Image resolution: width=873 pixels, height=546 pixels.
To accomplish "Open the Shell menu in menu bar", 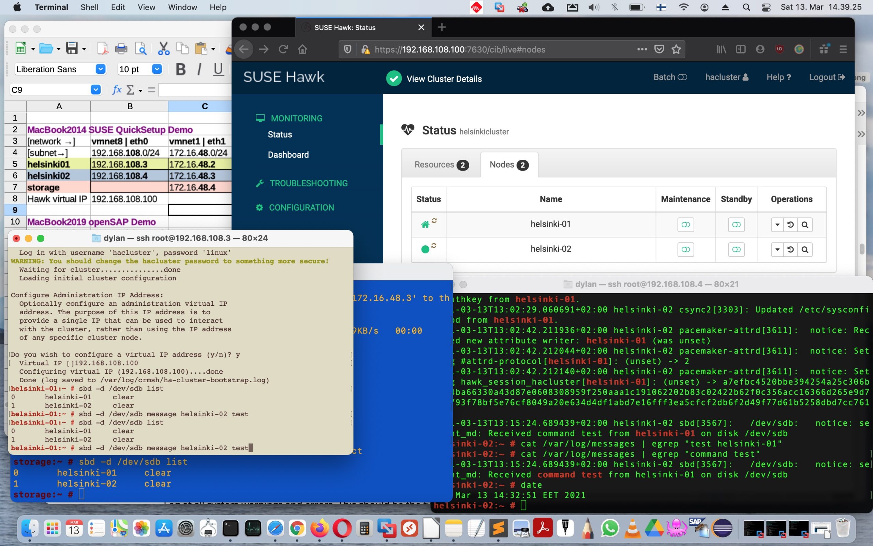I will coord(89,7).
